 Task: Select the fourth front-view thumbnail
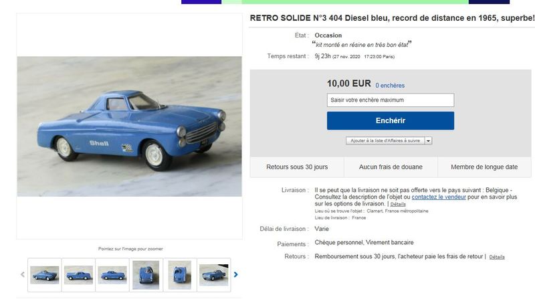pos(146,275)
